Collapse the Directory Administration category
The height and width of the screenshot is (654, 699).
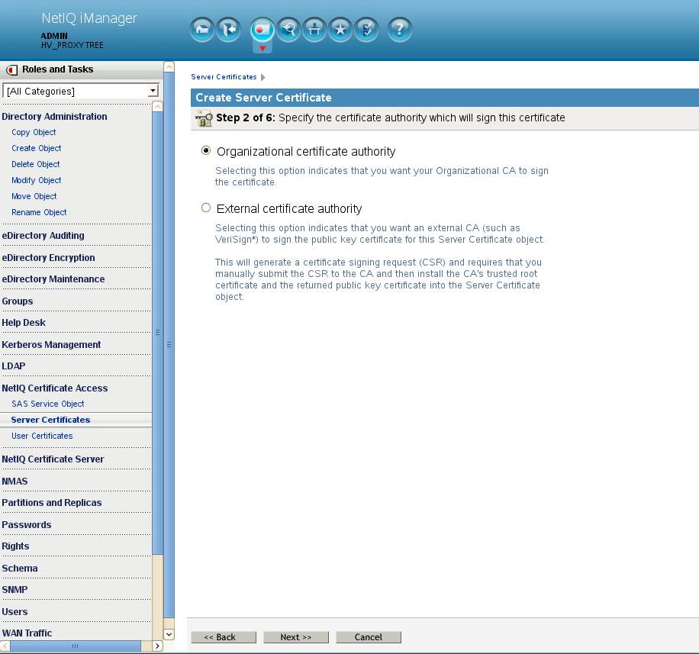54,116
